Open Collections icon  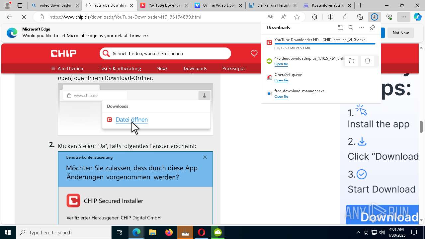[x=360, y=17]
